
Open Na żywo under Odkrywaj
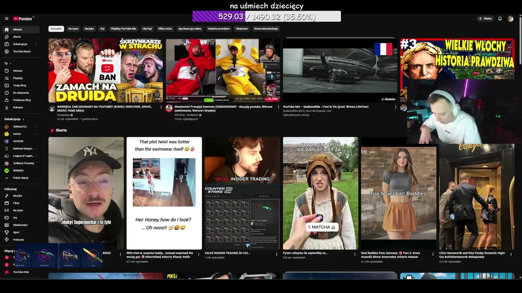tap(21, 210)
